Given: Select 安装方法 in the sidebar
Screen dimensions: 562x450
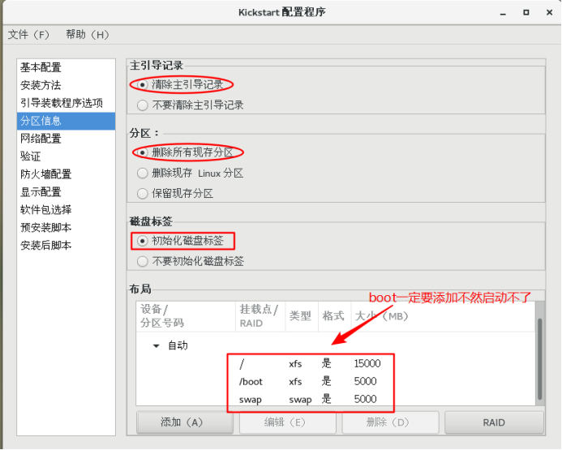Looking at the screenshot, I should point(66,85).
